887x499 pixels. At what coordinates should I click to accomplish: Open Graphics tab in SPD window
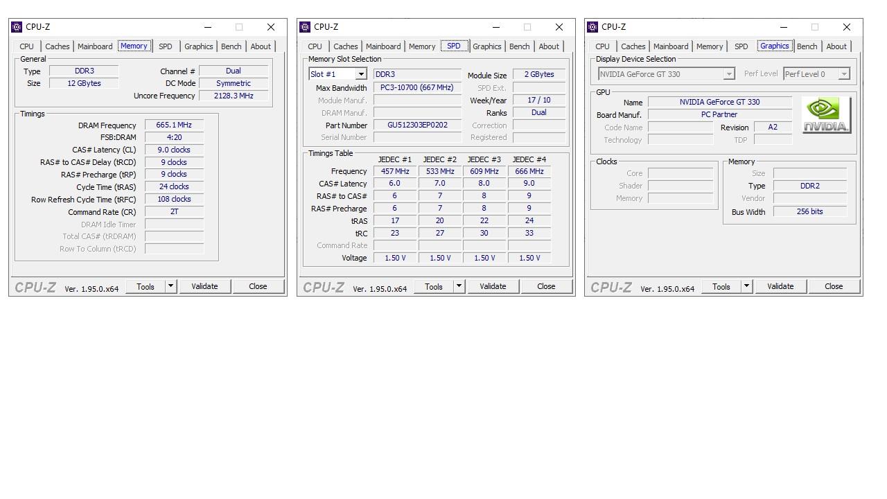point(487,46)
